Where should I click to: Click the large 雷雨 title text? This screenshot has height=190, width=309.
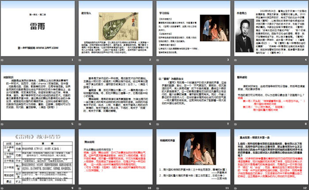tap(39, 26)
